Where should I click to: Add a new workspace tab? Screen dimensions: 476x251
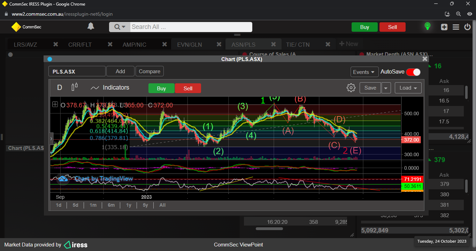348,44
